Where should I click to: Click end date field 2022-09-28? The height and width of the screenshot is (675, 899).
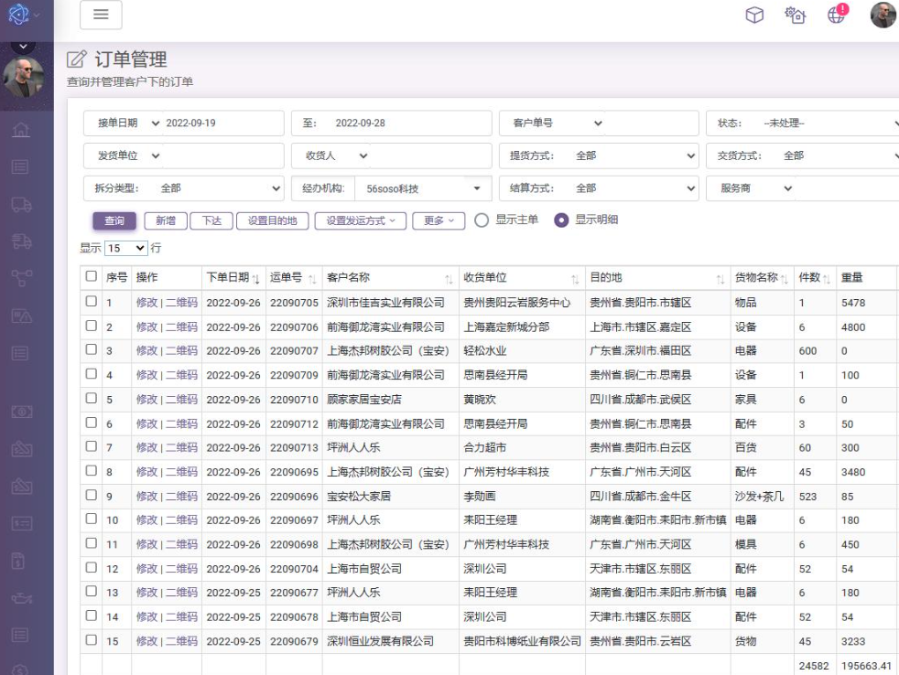(410, 123)
